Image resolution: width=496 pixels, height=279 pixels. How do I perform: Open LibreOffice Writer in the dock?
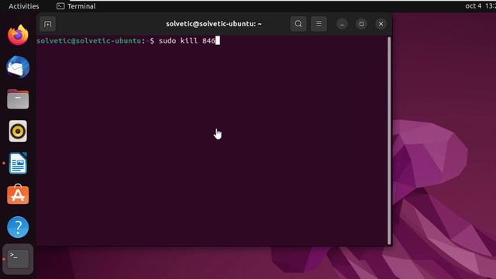[18, 164]
